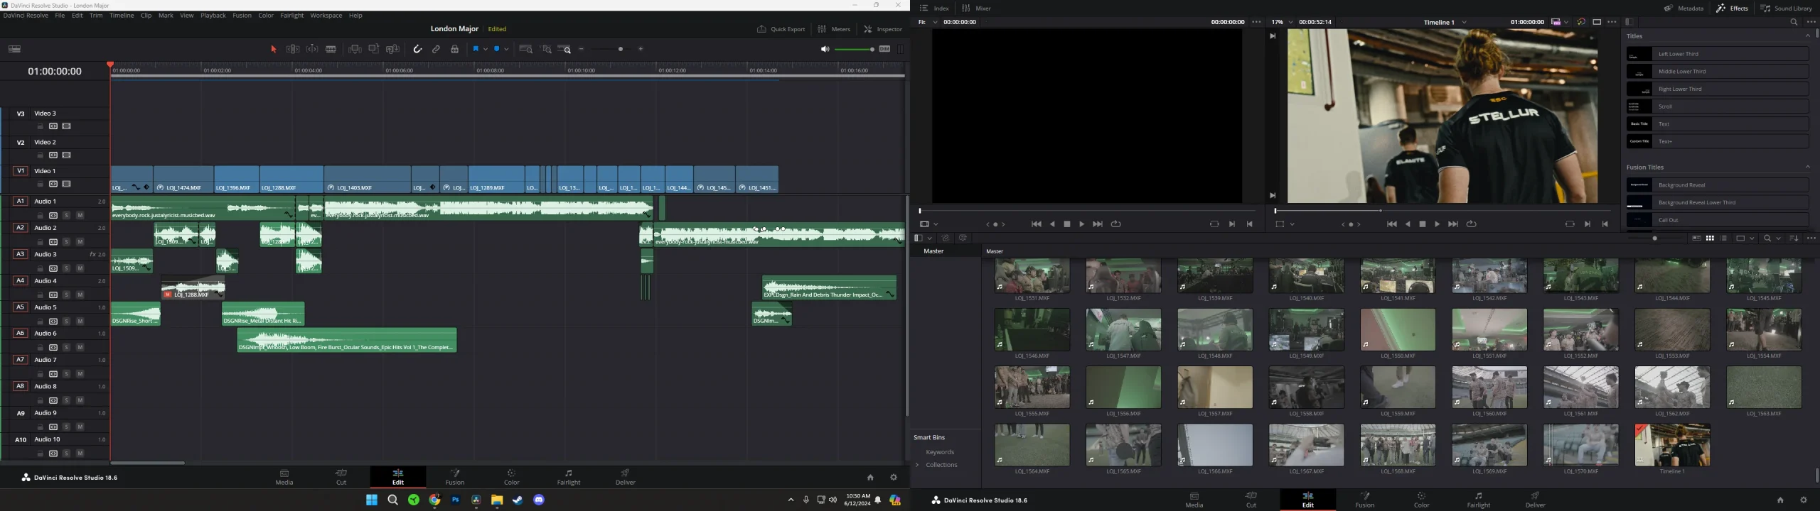Click the media pool sort icon
Image resolution: width=1820 pixels, height=511 pixels.
1794,238
